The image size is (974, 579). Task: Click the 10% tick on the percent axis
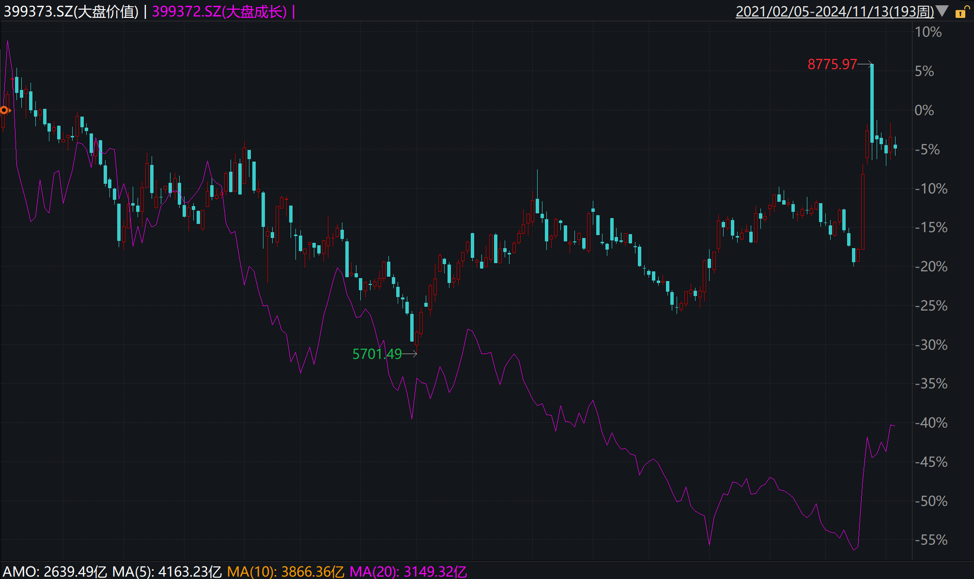coord(928,32)
